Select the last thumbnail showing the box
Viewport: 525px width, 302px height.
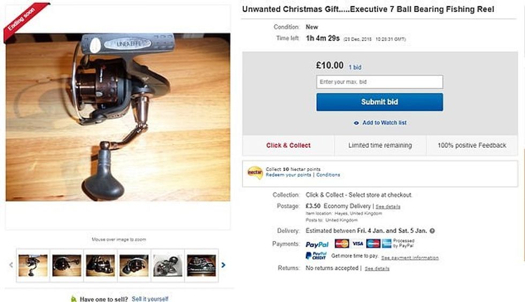tap(201, 266)
